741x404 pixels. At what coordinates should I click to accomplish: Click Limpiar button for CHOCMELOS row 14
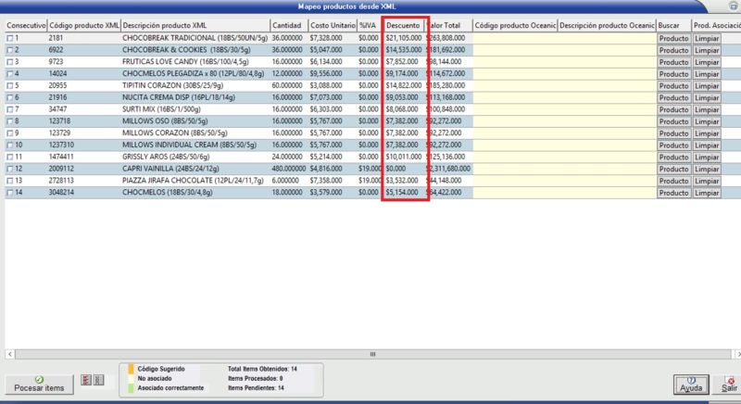[x=706, y=193]
